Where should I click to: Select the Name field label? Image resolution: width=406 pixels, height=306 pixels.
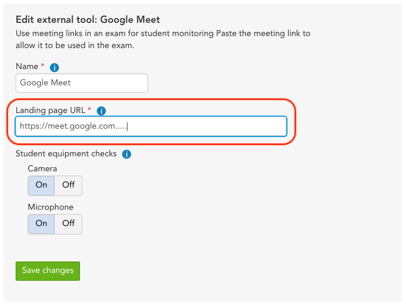pyautogui.click(x=27, y=67)
